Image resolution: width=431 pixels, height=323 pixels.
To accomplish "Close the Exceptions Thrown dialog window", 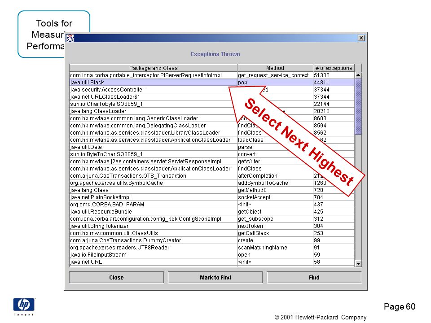I will (x=361, y=38).
